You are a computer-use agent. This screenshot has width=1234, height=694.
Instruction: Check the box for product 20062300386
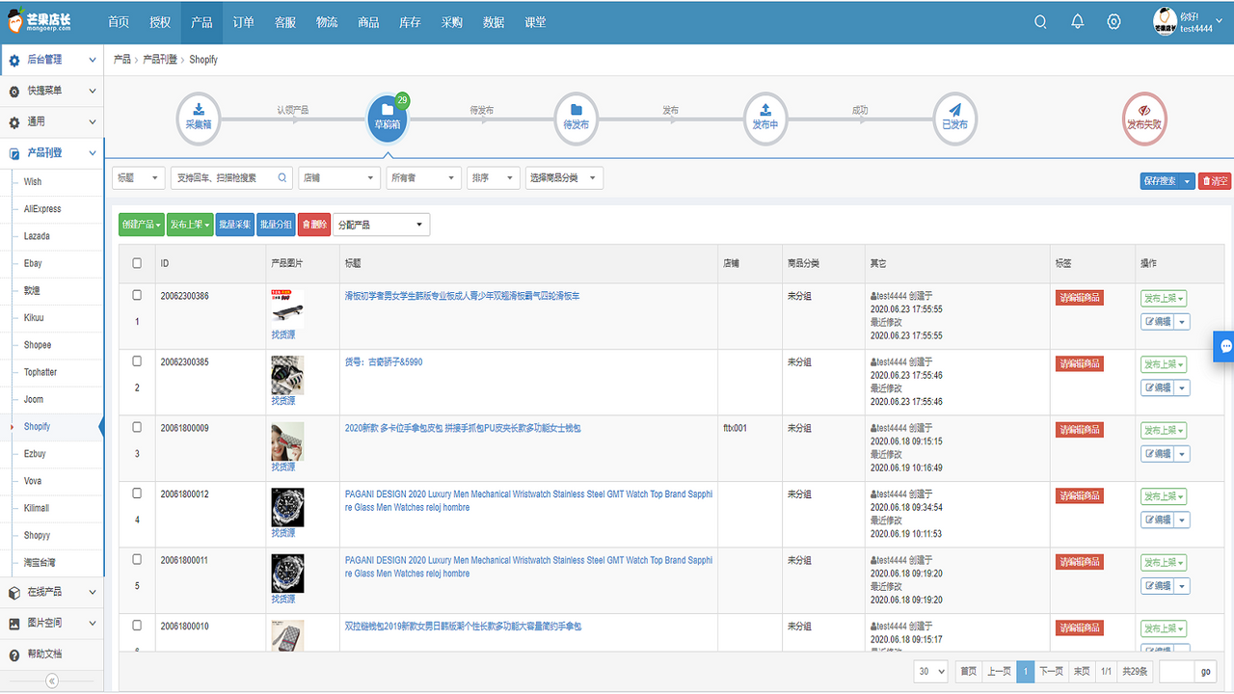tap(137, 295)
